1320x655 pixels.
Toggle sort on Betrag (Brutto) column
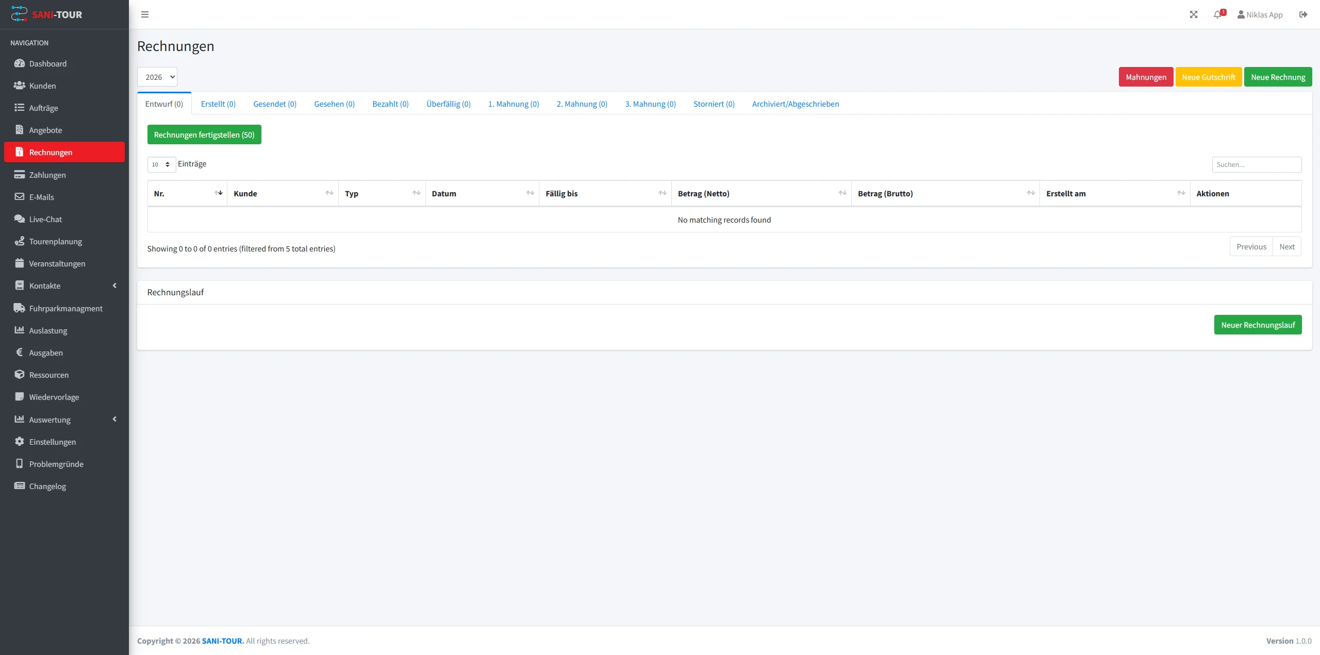coord(1031,193)
